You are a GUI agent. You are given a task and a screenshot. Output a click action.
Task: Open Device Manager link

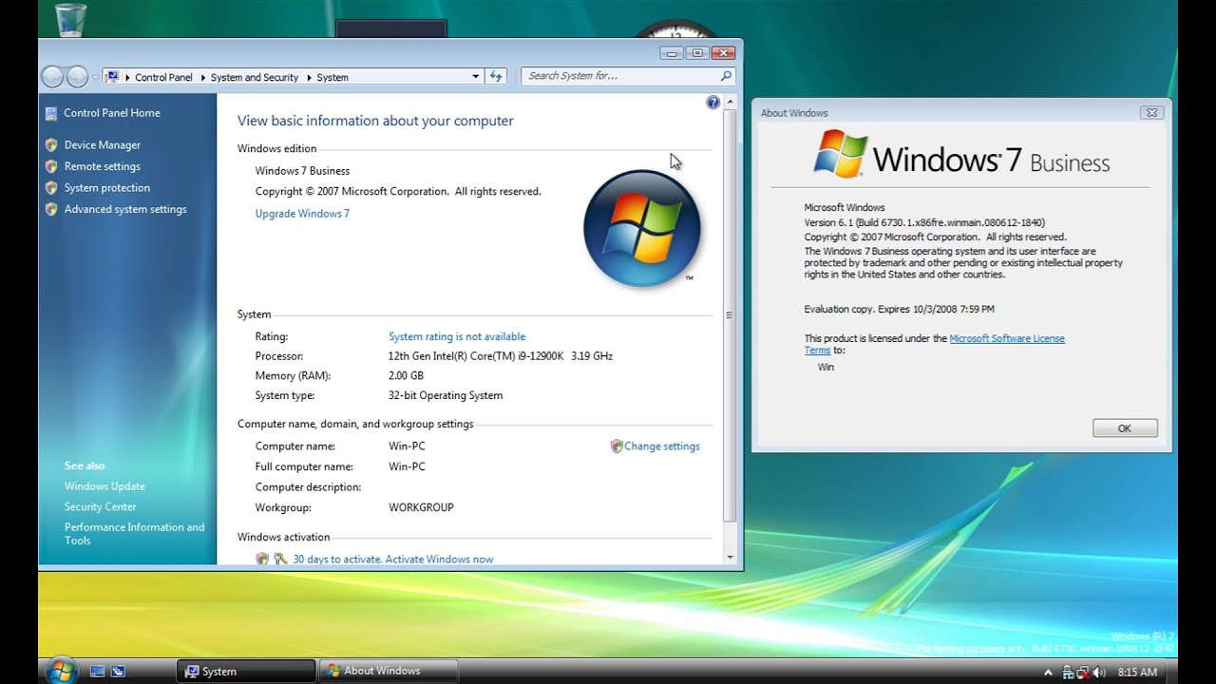pyautogui.click(x=103, y=145)
